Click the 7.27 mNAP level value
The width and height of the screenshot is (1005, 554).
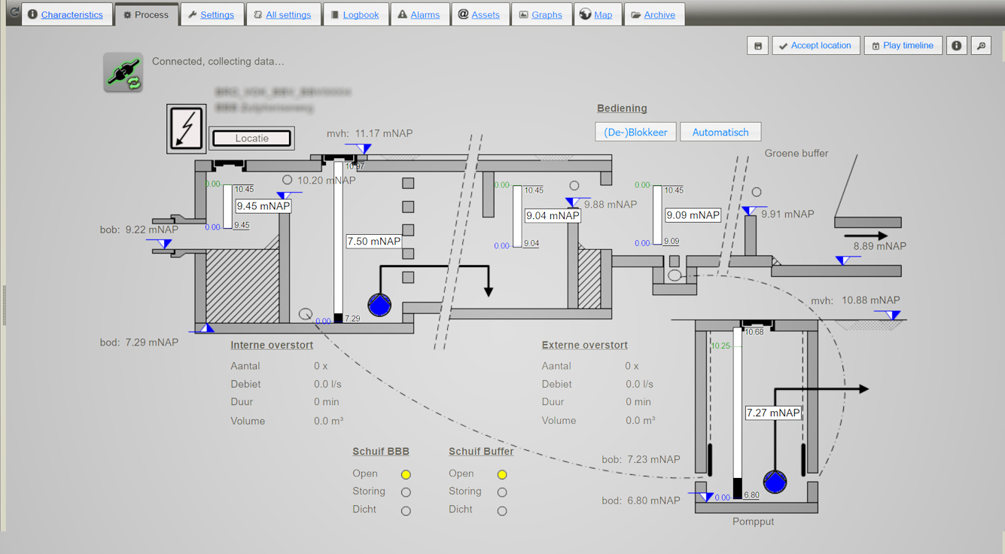(773, 412)
